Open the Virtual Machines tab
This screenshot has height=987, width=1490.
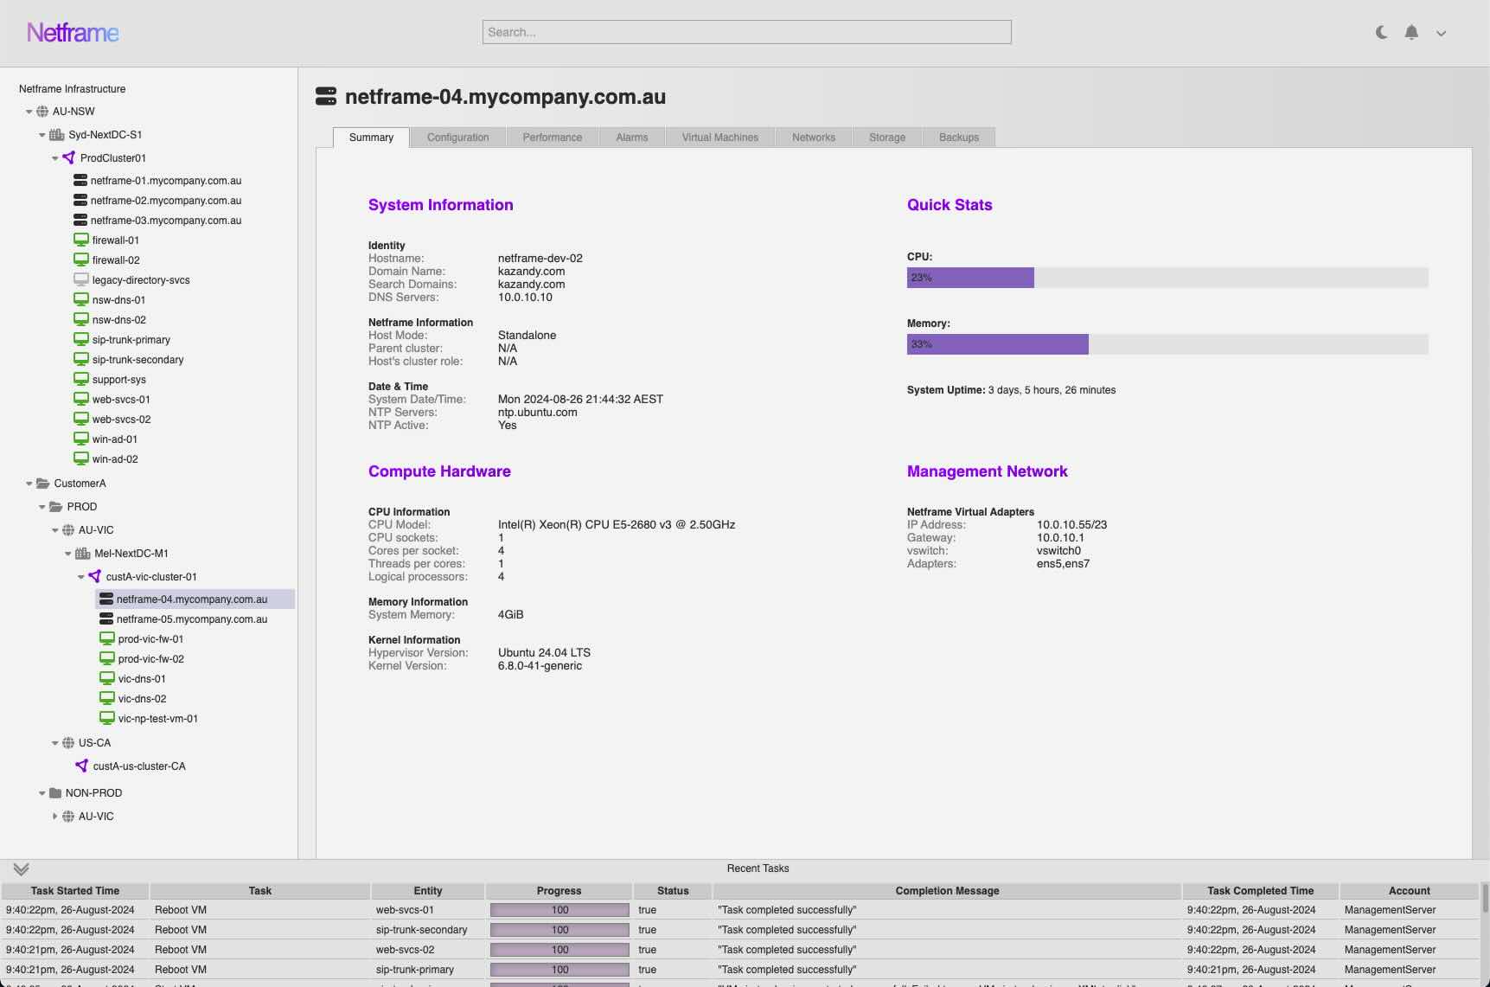pyautogui.click(x=719, y=138)
